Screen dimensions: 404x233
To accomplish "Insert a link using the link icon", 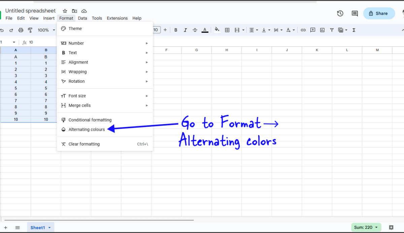I will pyautogui.click(x=303, y=30).
